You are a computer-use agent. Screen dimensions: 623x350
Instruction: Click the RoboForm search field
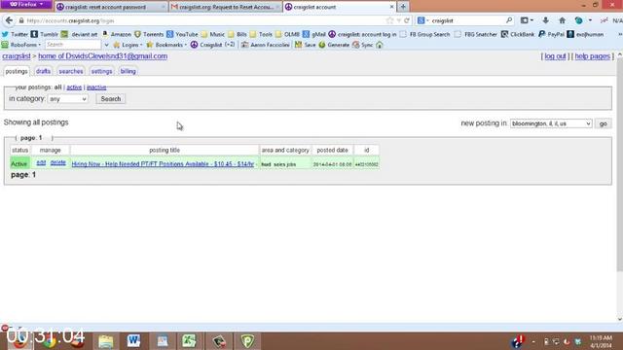coord(73,45)
